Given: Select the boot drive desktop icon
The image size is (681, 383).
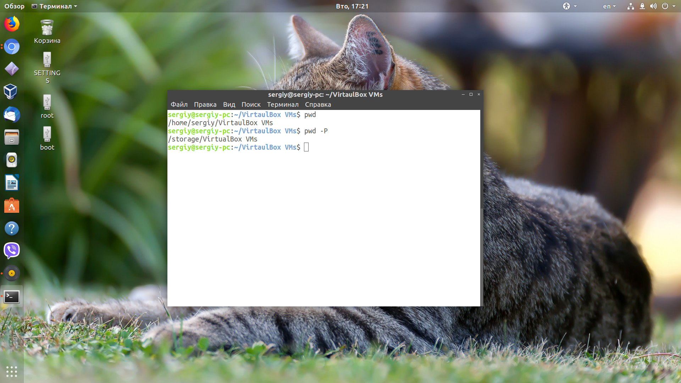Looking at the screenshot, I should (47, 138).
